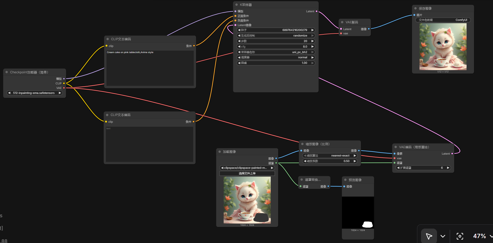This screenshot has width=493, height=243.
Task: Click the CLIP output port on Checkpoint加载器
Action: (64, 83)
